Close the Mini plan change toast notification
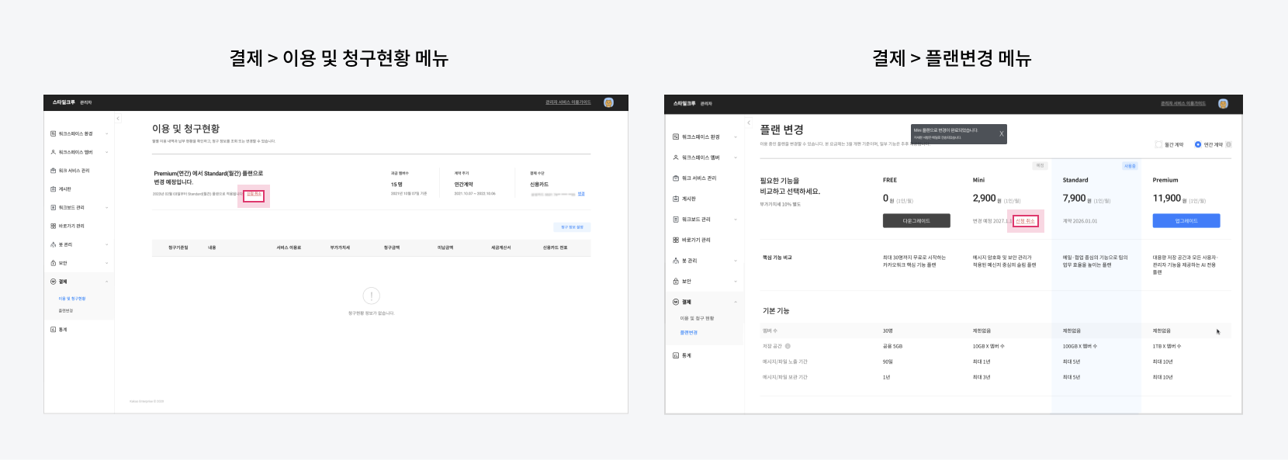1288x460 pixels. point(1001,133)
